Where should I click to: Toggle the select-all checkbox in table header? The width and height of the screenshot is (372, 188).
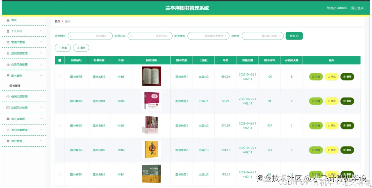click(x=59, y=60)
